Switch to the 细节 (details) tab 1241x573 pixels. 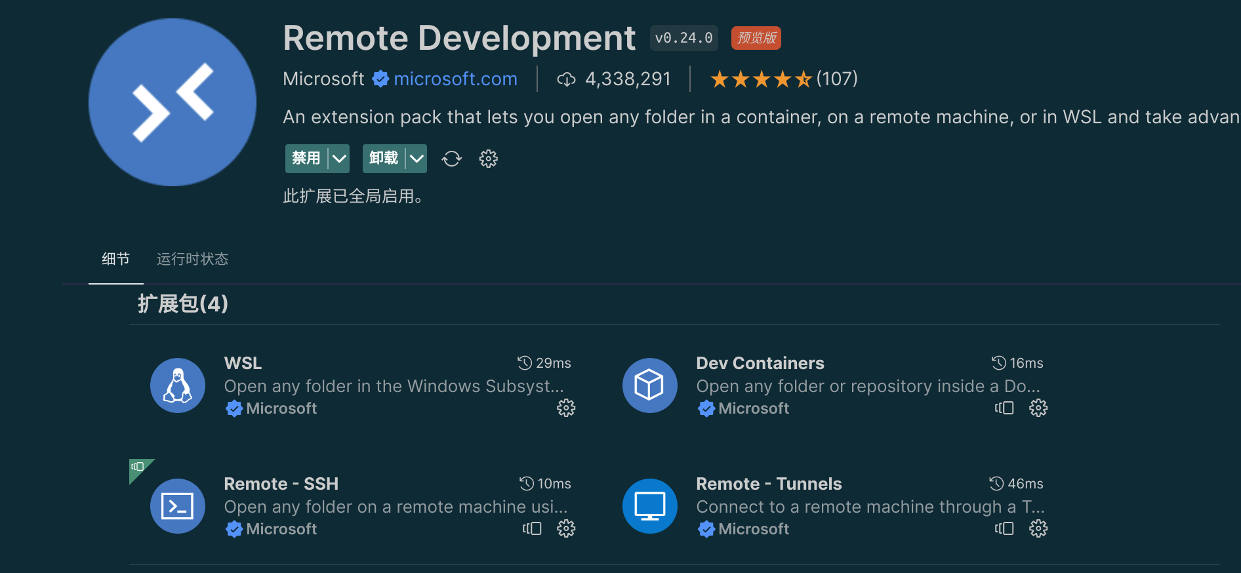tap(116, 259)
